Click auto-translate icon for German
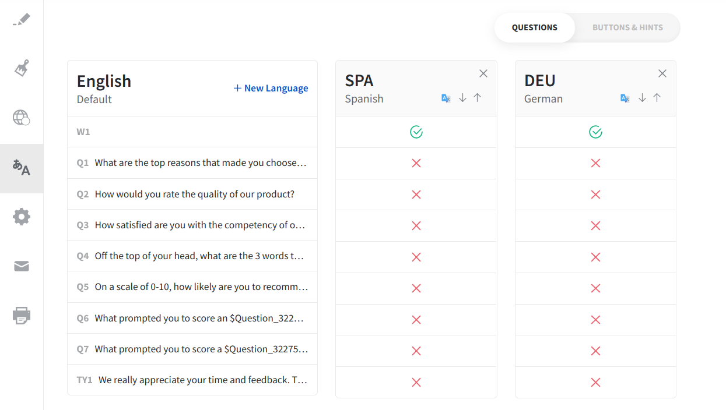The height and width of the screenshot is (410, 726). 625,98
